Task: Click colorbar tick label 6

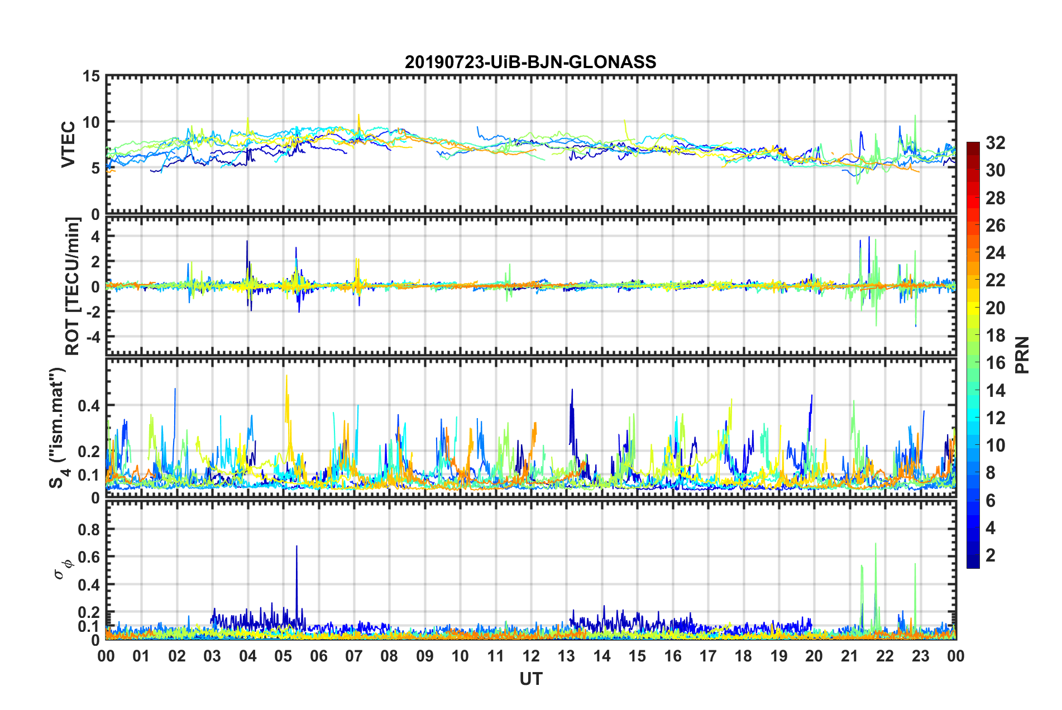Action: [x=991, y=501]
